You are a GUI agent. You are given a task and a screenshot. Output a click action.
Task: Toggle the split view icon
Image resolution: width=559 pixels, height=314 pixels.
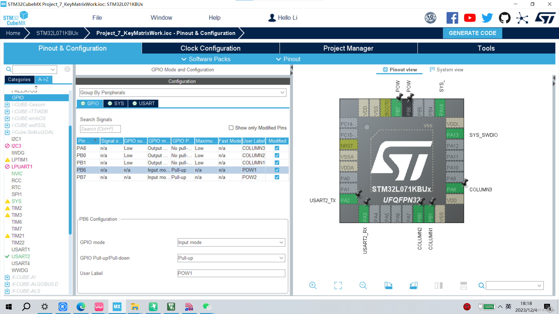(x=438, y=286)
